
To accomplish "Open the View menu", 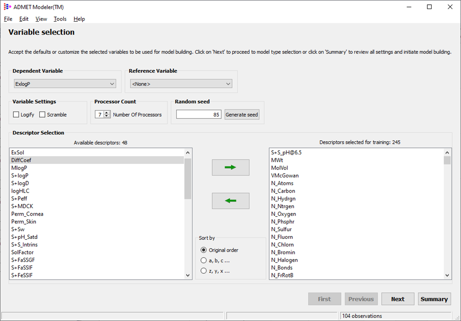I will (41, 19).
